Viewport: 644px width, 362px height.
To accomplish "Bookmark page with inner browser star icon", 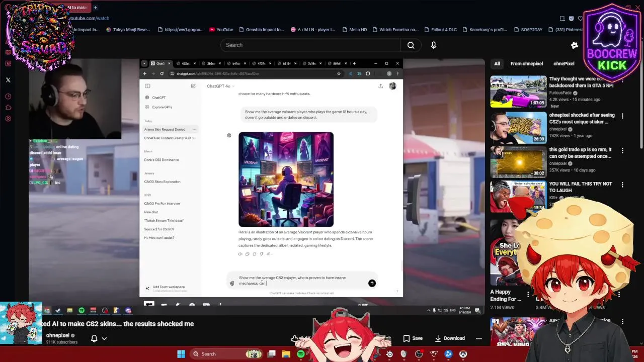I will (x=339, y=73).
